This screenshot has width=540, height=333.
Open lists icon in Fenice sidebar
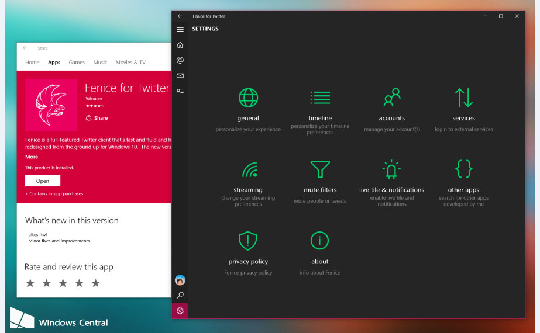(x=180, y=91)
